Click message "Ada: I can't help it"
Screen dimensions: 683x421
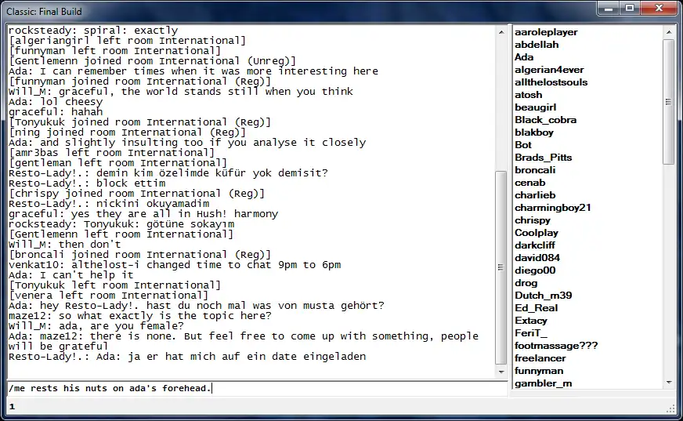click(71, 275)
